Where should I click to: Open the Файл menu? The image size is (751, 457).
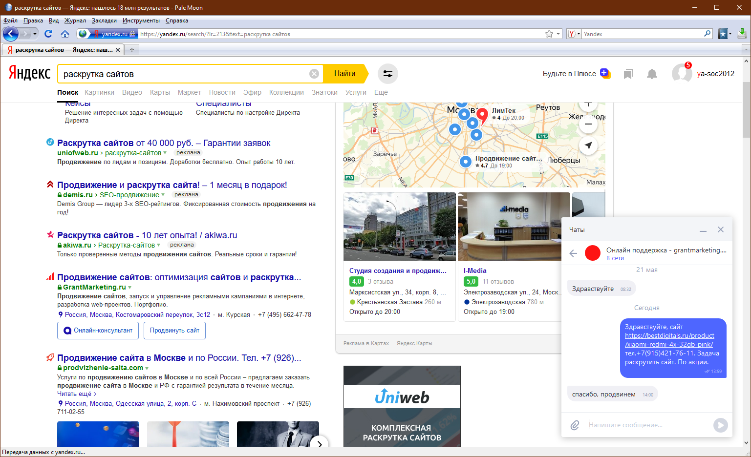tap(10, 21)
